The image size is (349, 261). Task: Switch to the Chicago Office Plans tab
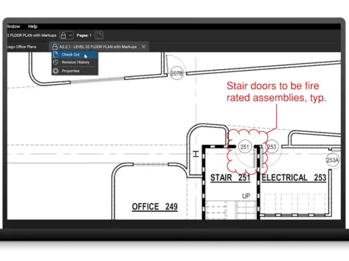click(x=22, y=47)
